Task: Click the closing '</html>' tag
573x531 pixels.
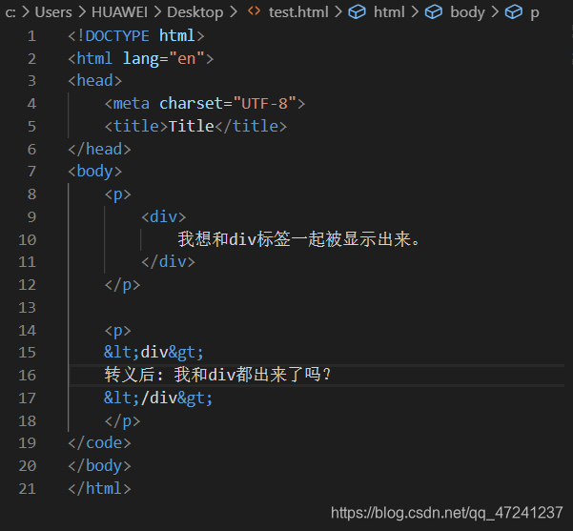Action: [99, 489]
